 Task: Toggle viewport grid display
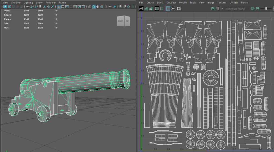point(59,7)
